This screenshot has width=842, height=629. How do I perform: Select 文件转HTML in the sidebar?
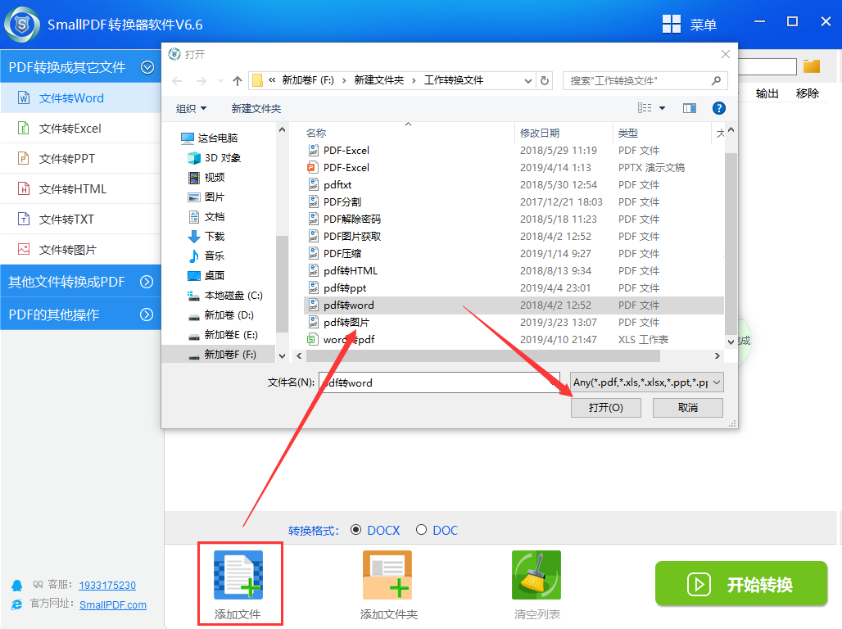81,189
